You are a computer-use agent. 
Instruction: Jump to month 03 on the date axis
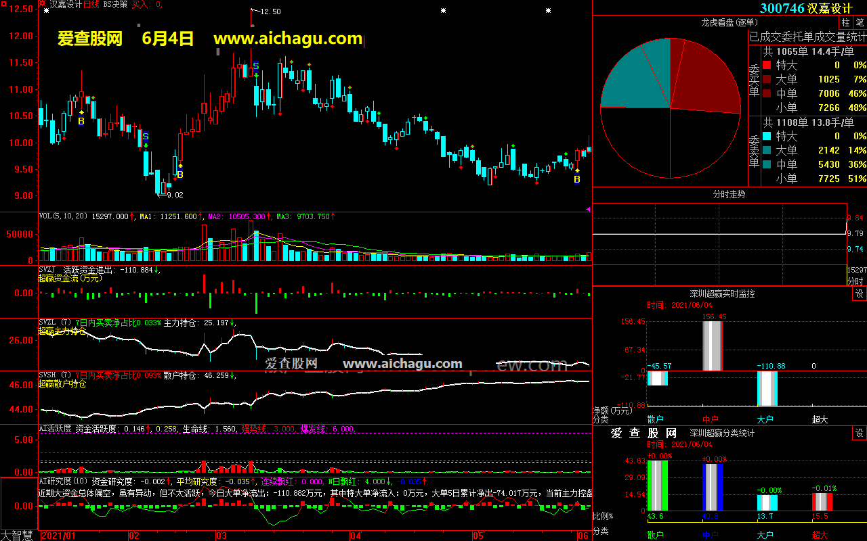pos(221,536)
